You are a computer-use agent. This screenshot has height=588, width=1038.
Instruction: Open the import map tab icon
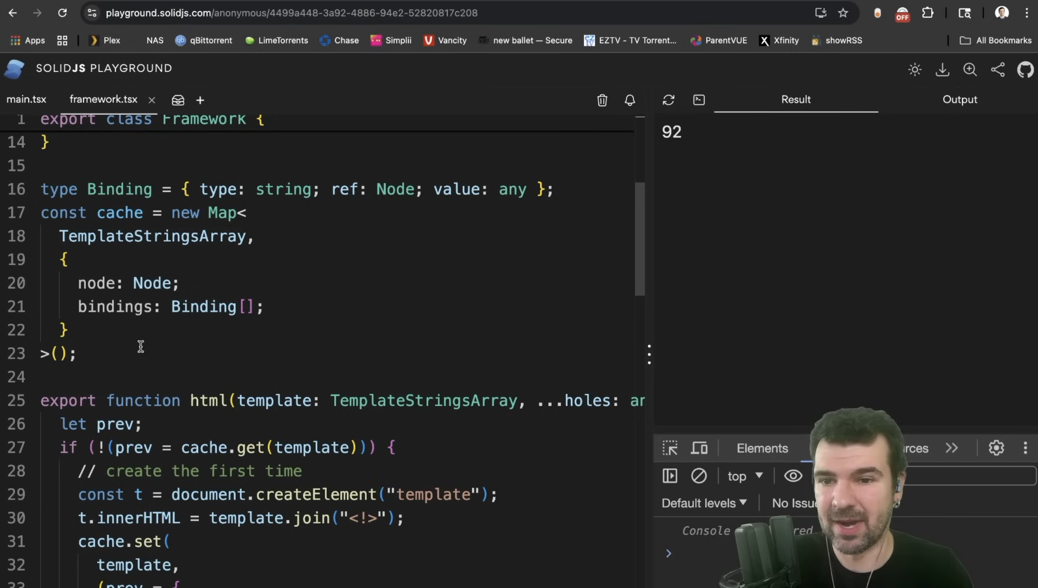(178, 100)
